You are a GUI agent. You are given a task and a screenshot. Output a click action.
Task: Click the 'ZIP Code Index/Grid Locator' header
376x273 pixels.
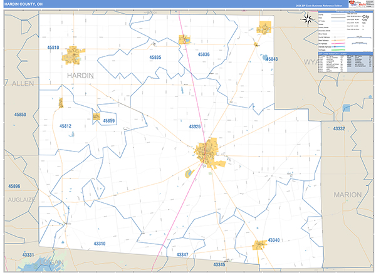click(345, 54)
